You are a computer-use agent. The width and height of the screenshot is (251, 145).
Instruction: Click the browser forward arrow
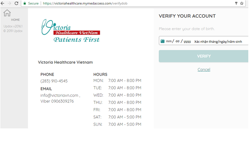point(9,3)
